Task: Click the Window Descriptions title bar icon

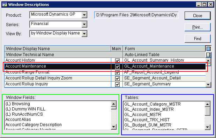Action: pyautogui.click(x=5, y=5)
